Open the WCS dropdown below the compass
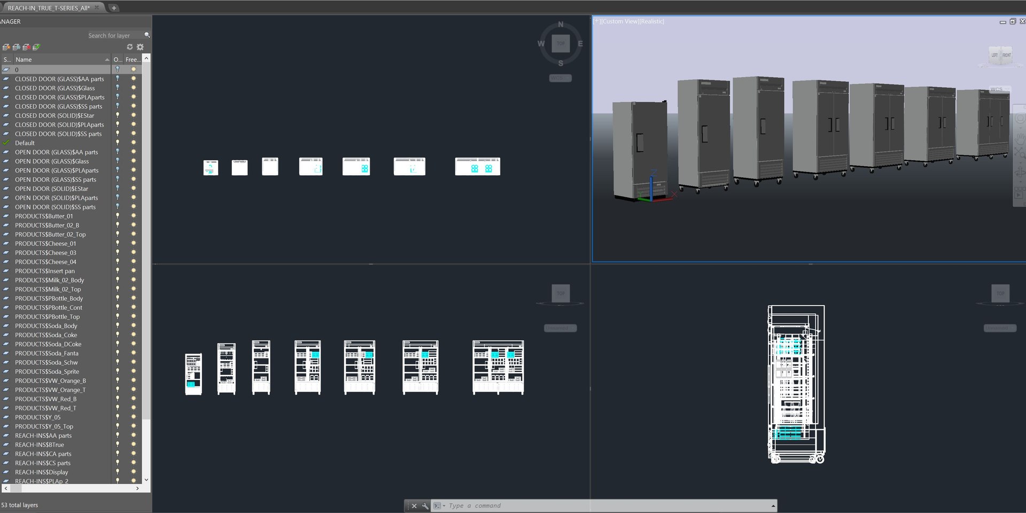The width and height of the screenshot is (1026, 513). pyautogui.click(x=561, y=78)
